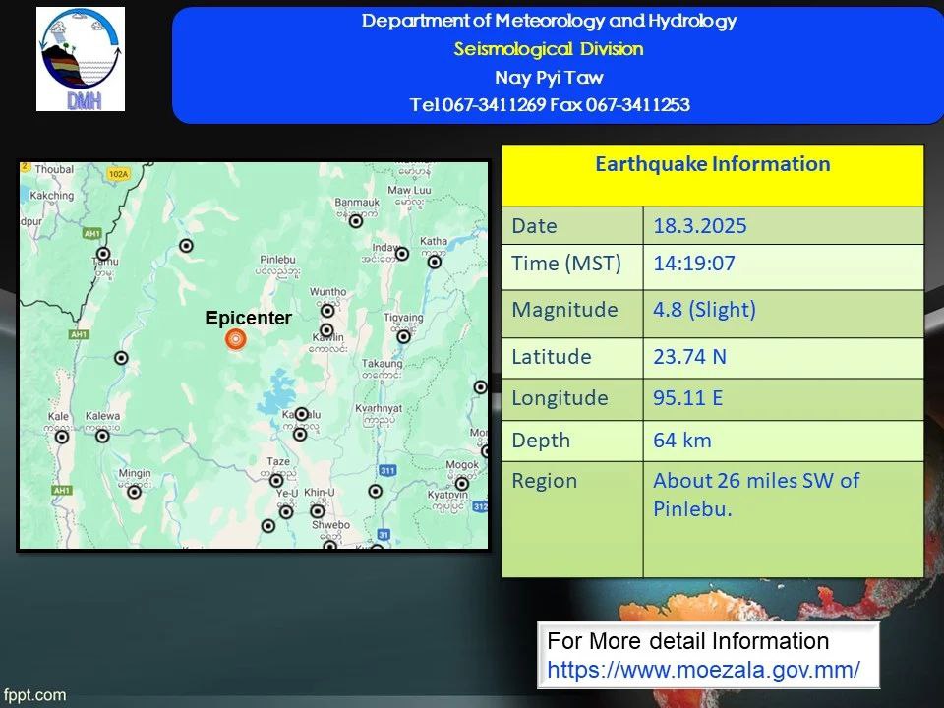Click the 'Maw Luu' map label
The width and height of the screenshot is (944, 708).
(409, 190)
